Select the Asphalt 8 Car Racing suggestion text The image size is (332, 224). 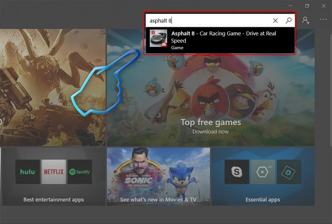coord(223,37)
